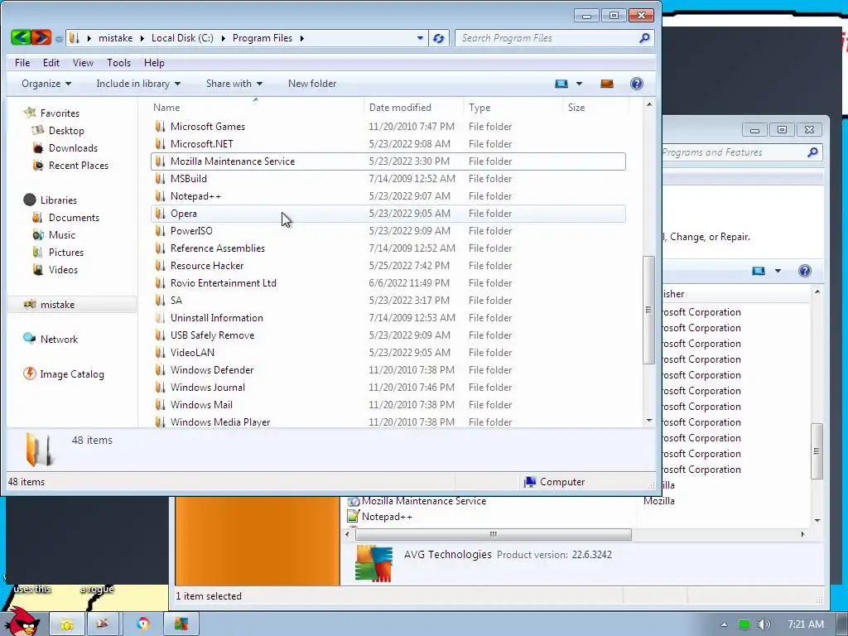Open the Share with dropdown

coord(234,84)
